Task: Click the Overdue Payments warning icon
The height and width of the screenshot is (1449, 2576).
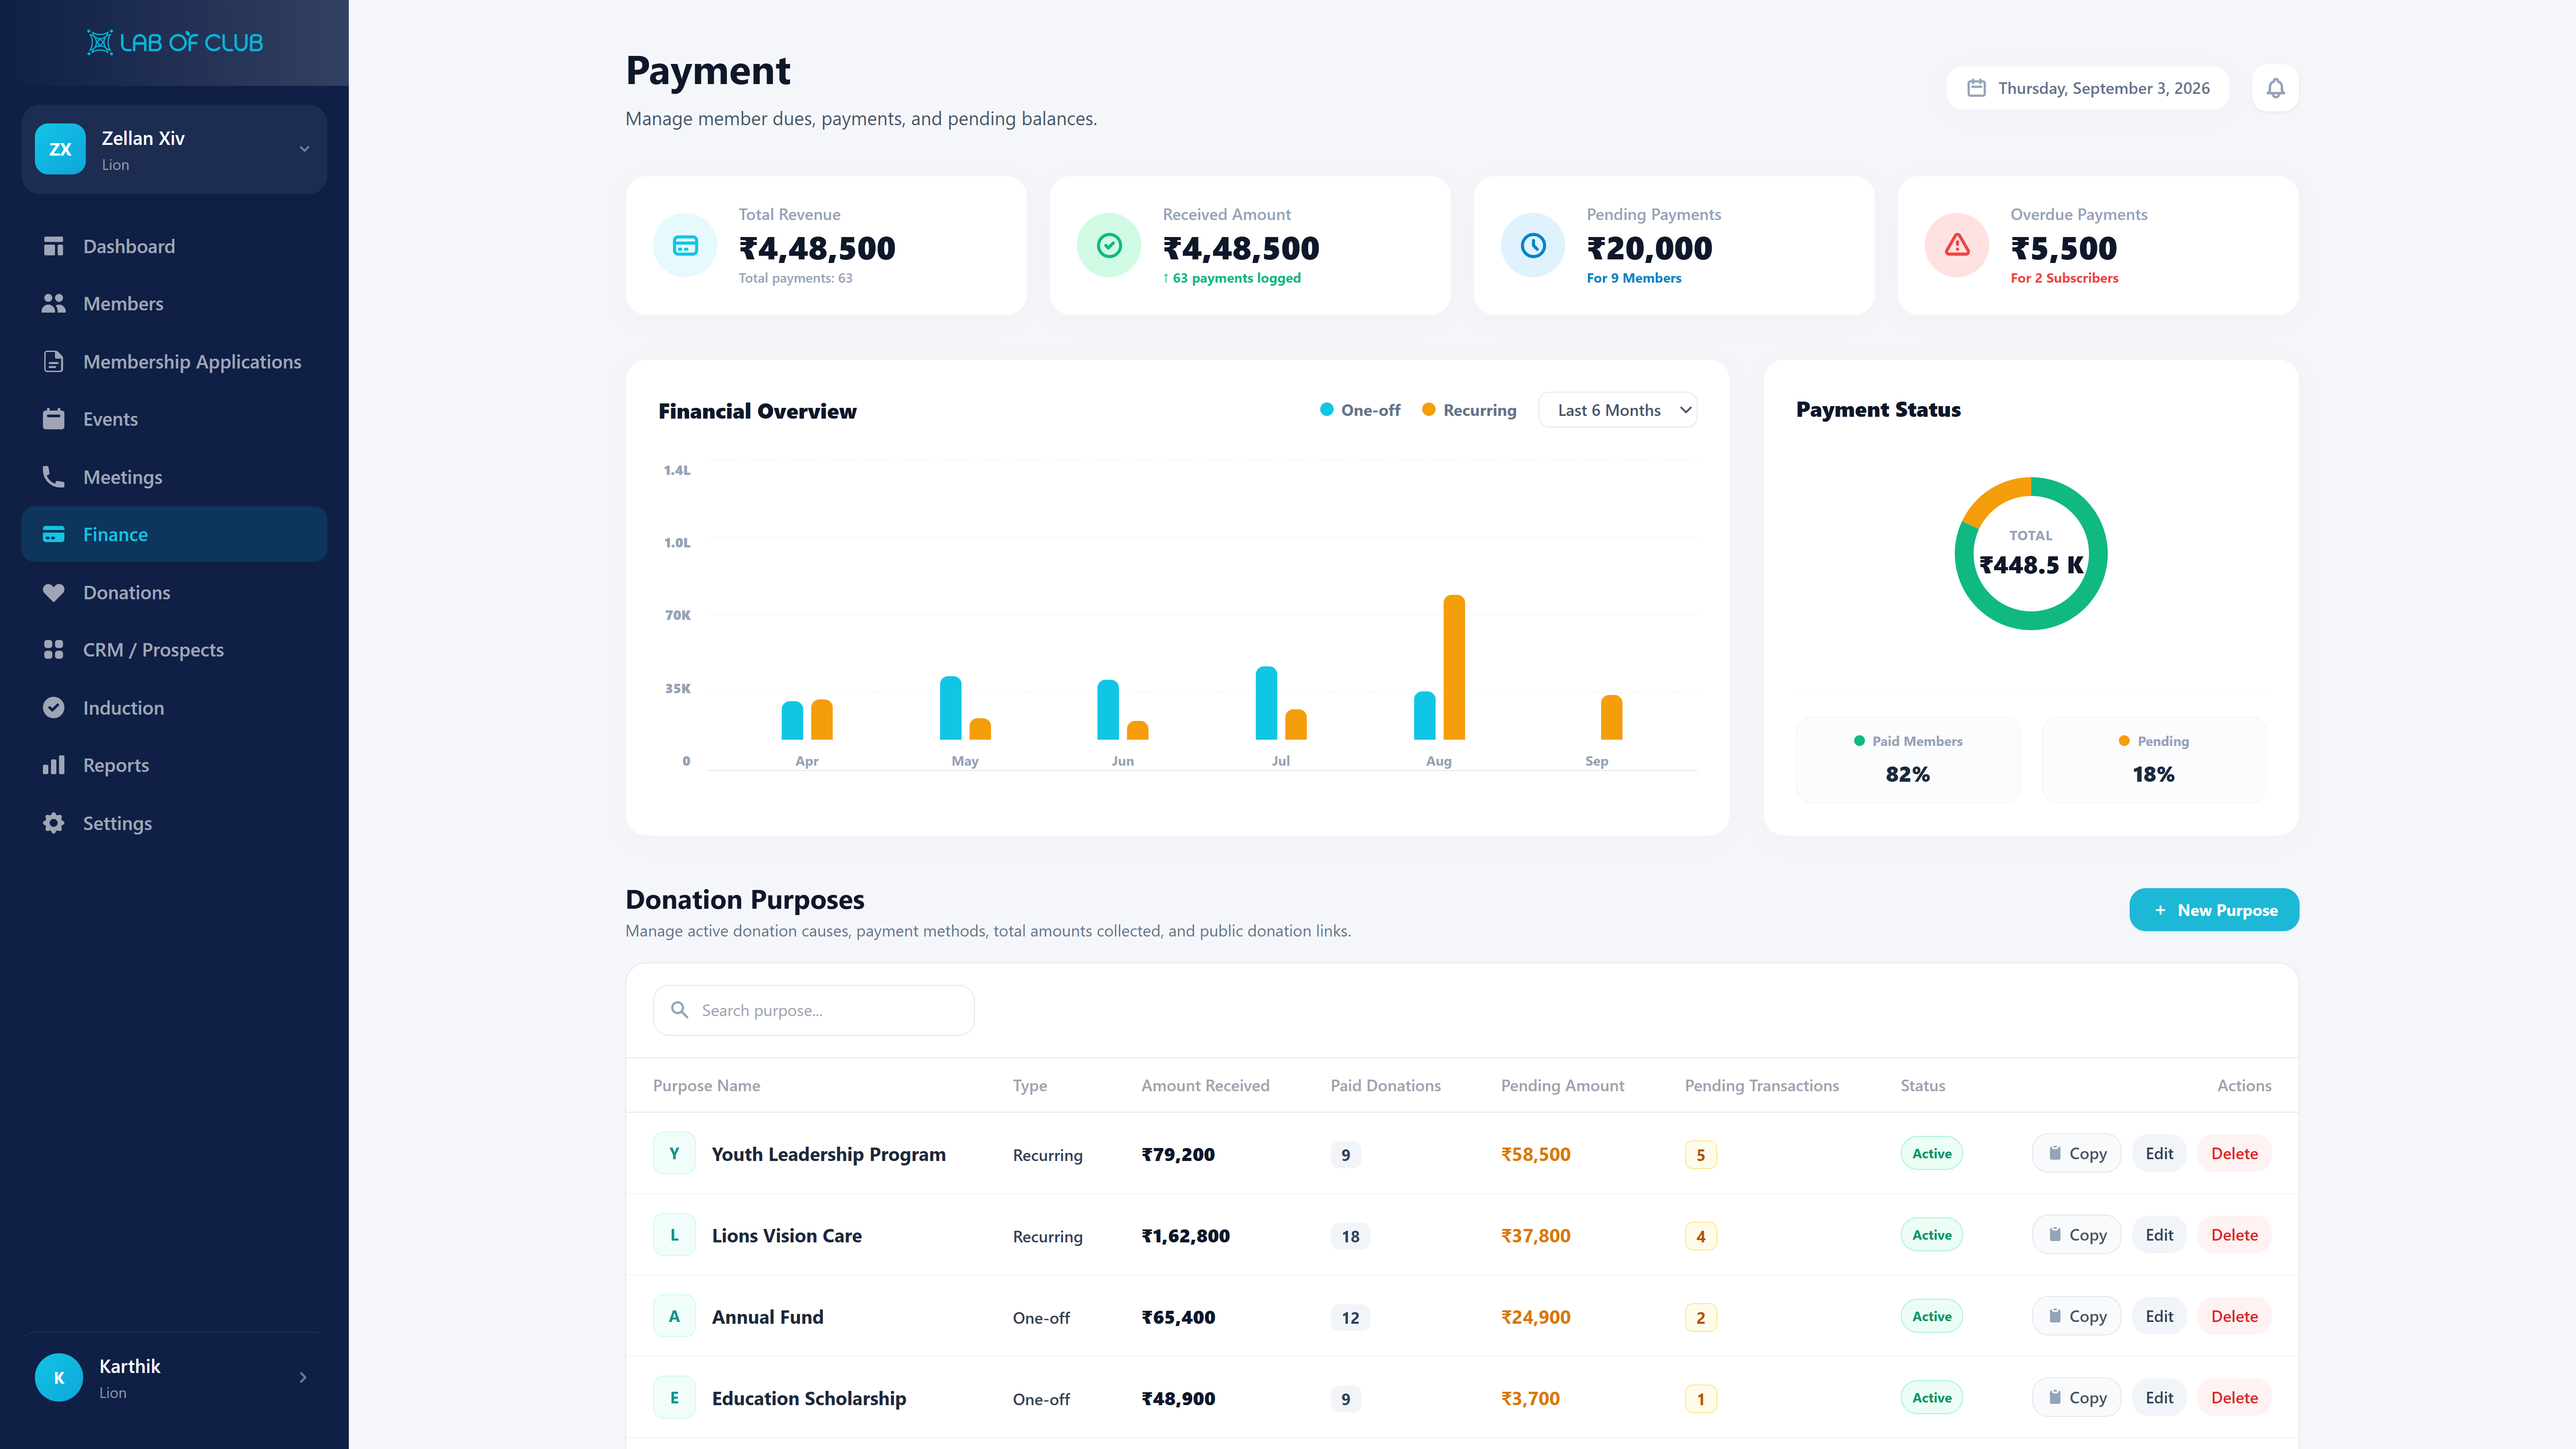Action: click(1957, 246)
